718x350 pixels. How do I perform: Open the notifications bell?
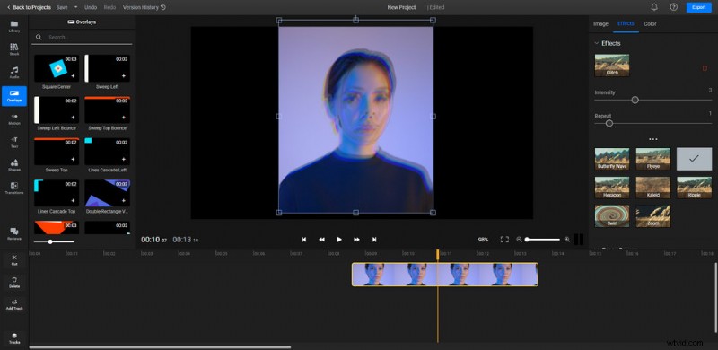(x=654, y=7)
